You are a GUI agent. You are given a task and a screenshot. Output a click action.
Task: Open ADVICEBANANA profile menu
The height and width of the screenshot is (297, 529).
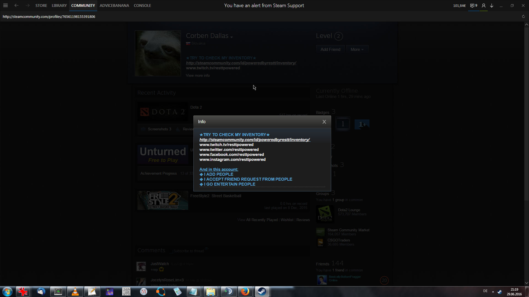[x=114, y=5]
